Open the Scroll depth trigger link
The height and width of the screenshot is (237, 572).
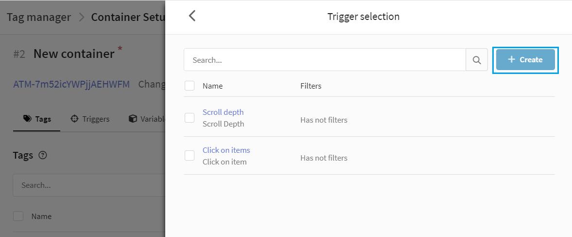[x=223, y=112]
